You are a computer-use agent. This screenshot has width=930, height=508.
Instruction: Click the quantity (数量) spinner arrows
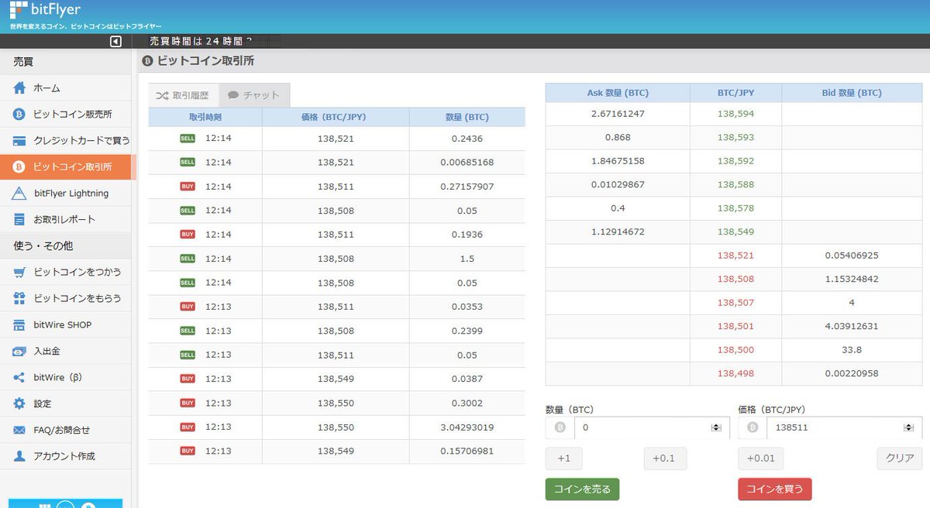coord(716,427)
